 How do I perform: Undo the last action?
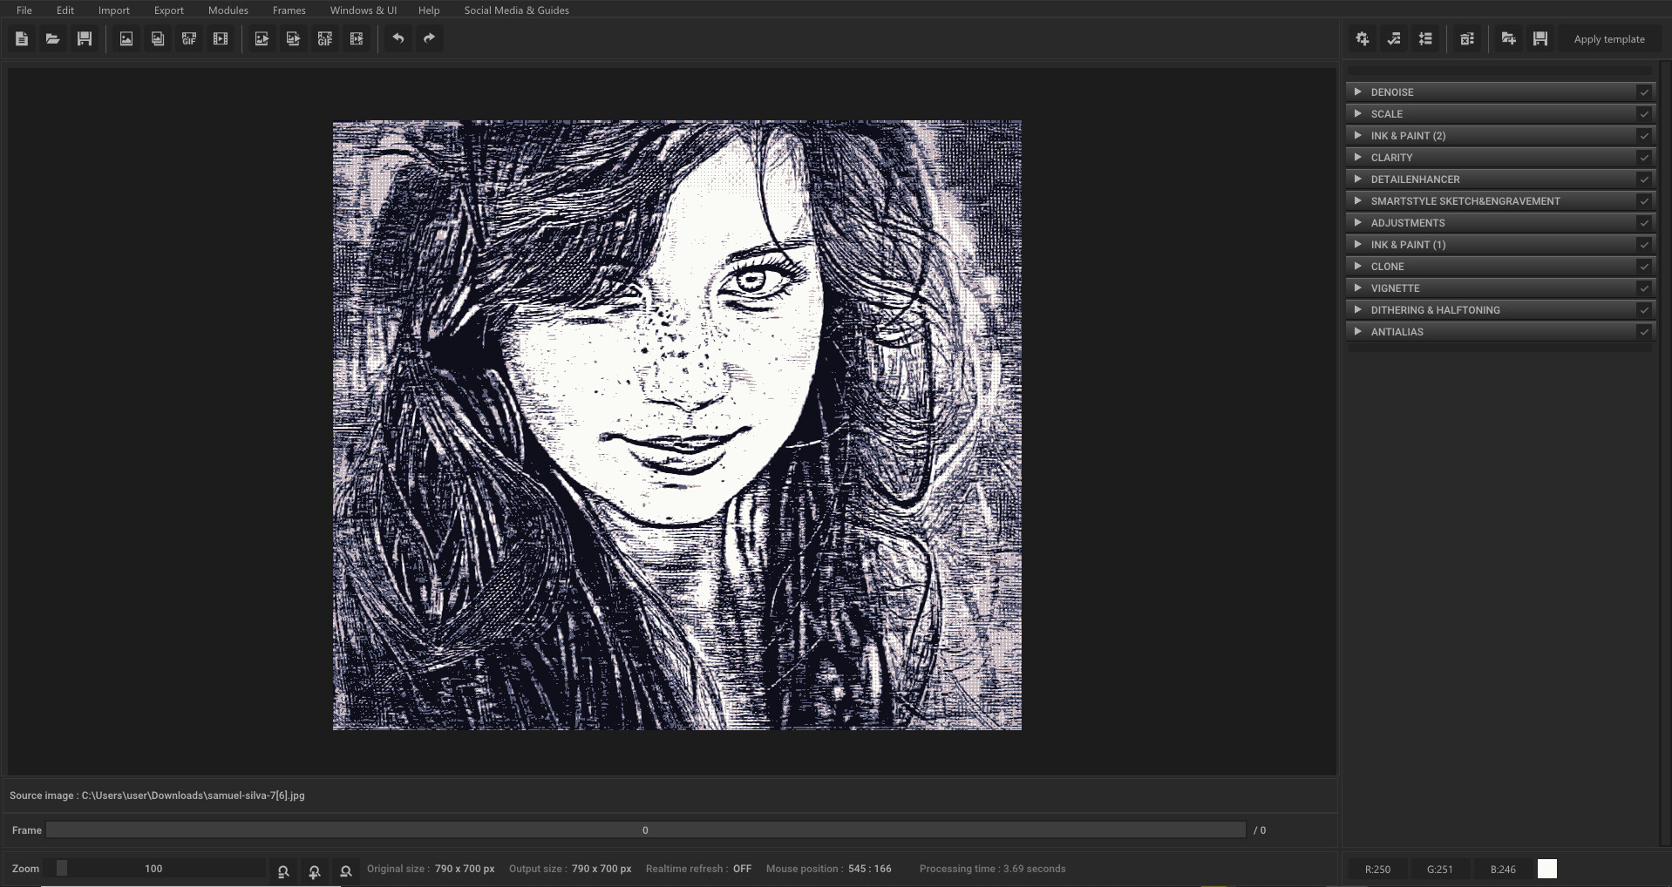[x=398, y=38]
